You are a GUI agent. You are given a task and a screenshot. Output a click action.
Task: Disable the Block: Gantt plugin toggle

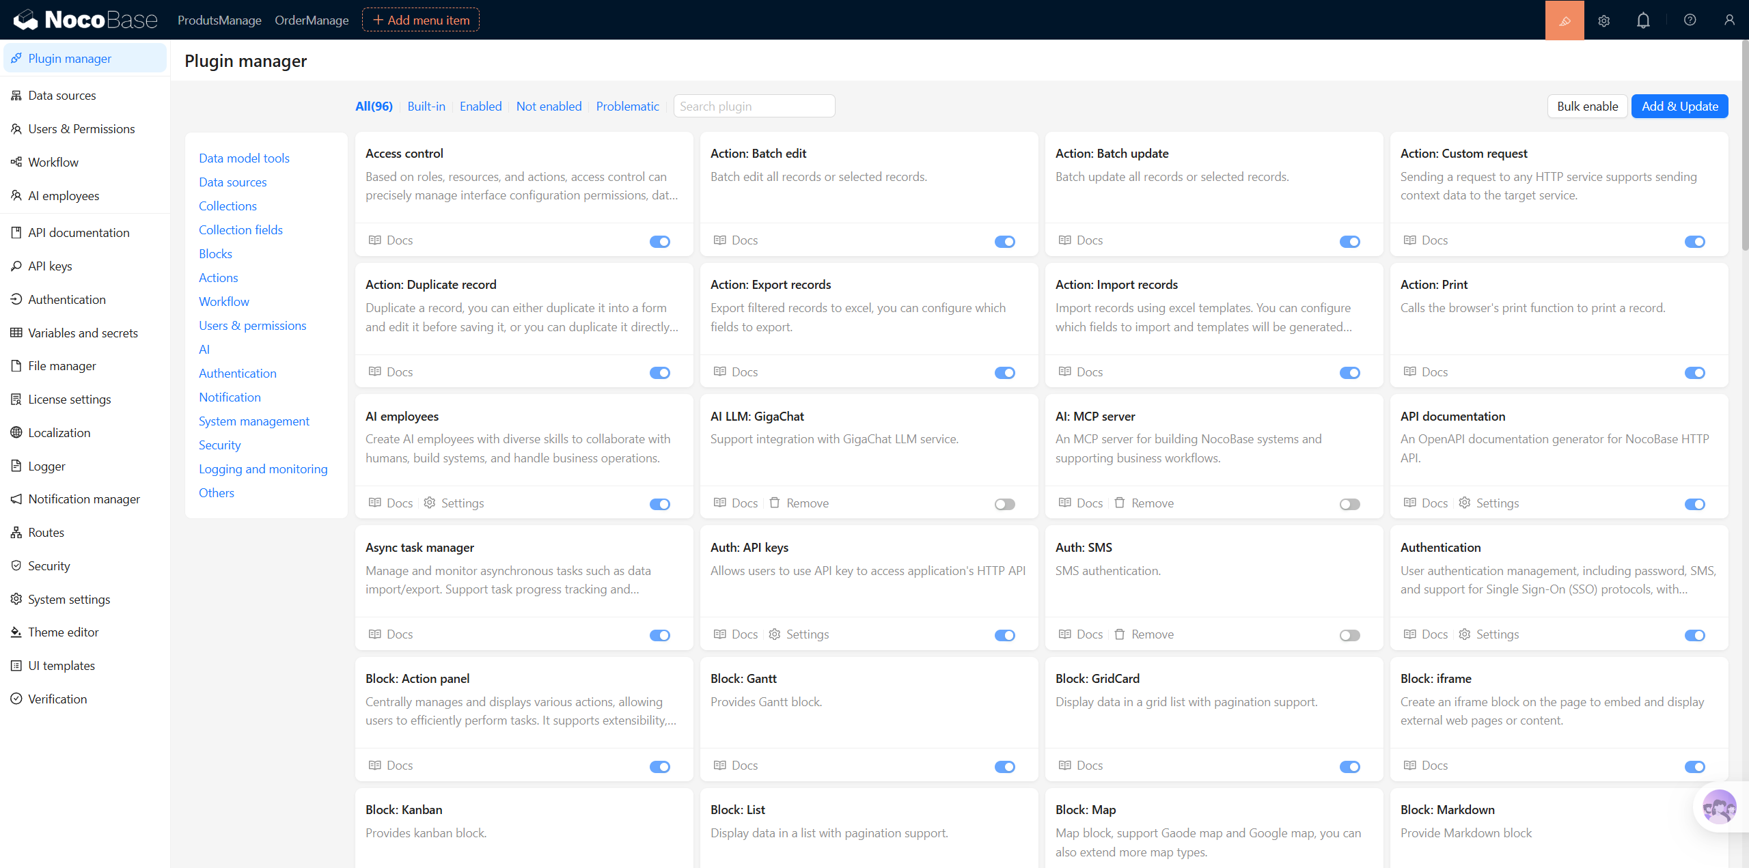(1004, 766)
